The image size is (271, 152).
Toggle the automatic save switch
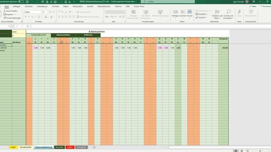pos(21,2)
